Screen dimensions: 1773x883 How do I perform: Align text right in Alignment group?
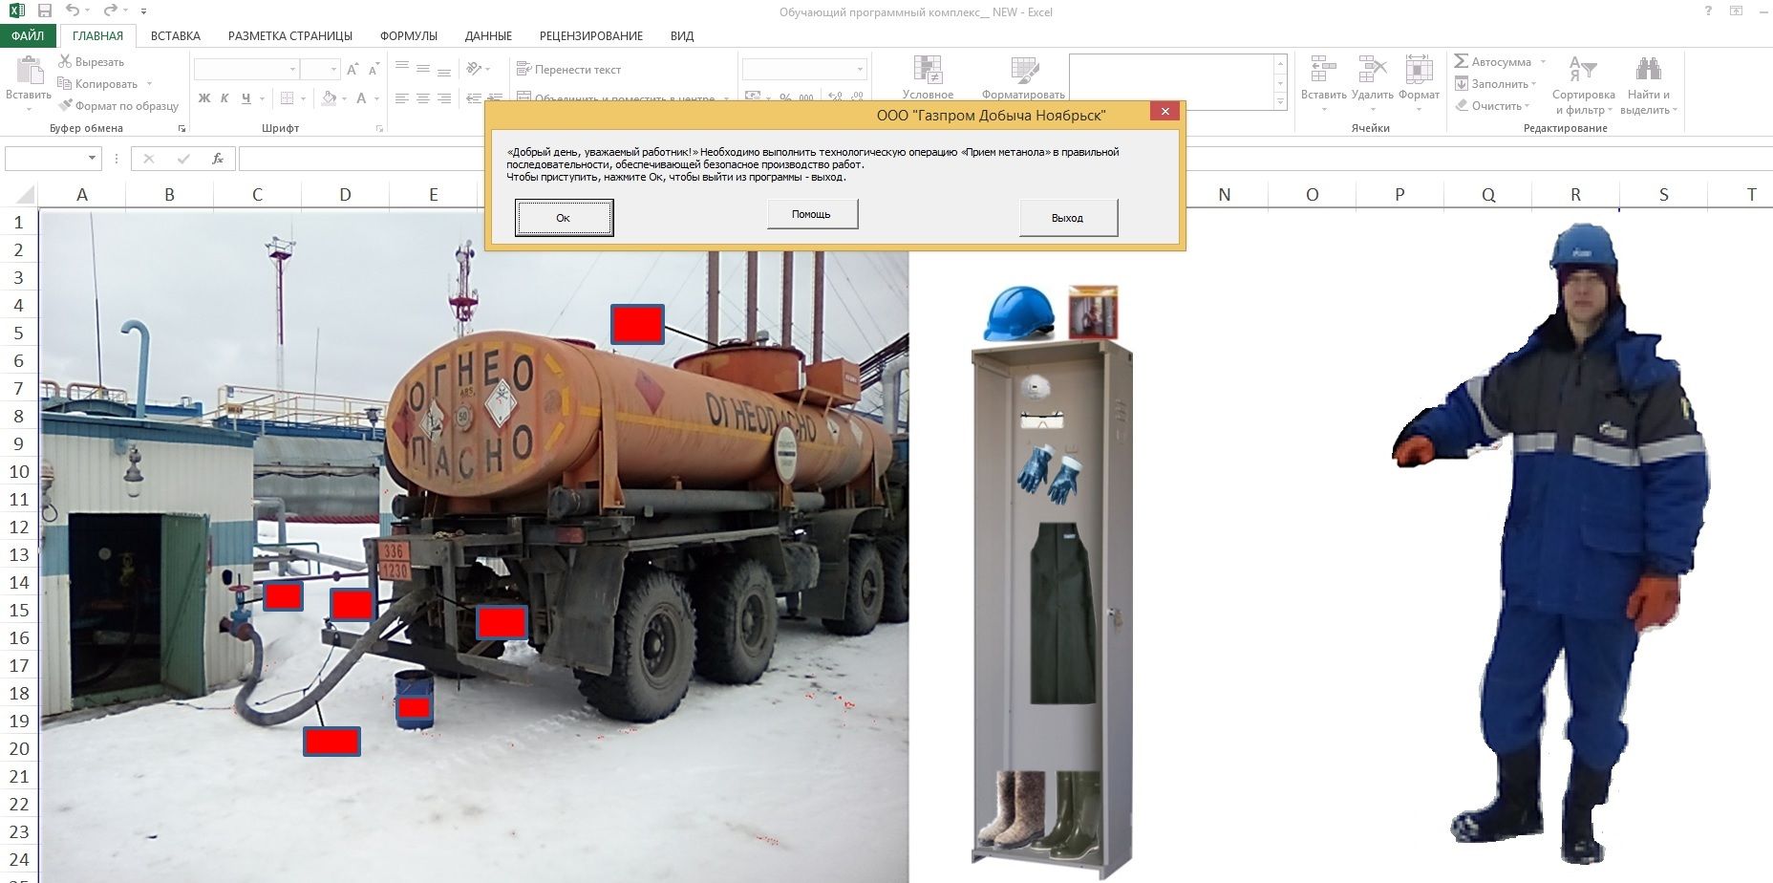click(444, 97)
